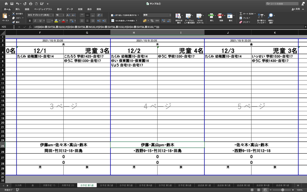Viewport: 307px width, 192px height.
Task: Click the format painter 書式 brush
Action: click(16, 22)
